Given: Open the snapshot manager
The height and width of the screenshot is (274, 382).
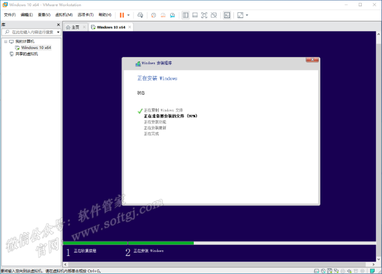Looking at the screenshot, I should [x=172, y=15].
